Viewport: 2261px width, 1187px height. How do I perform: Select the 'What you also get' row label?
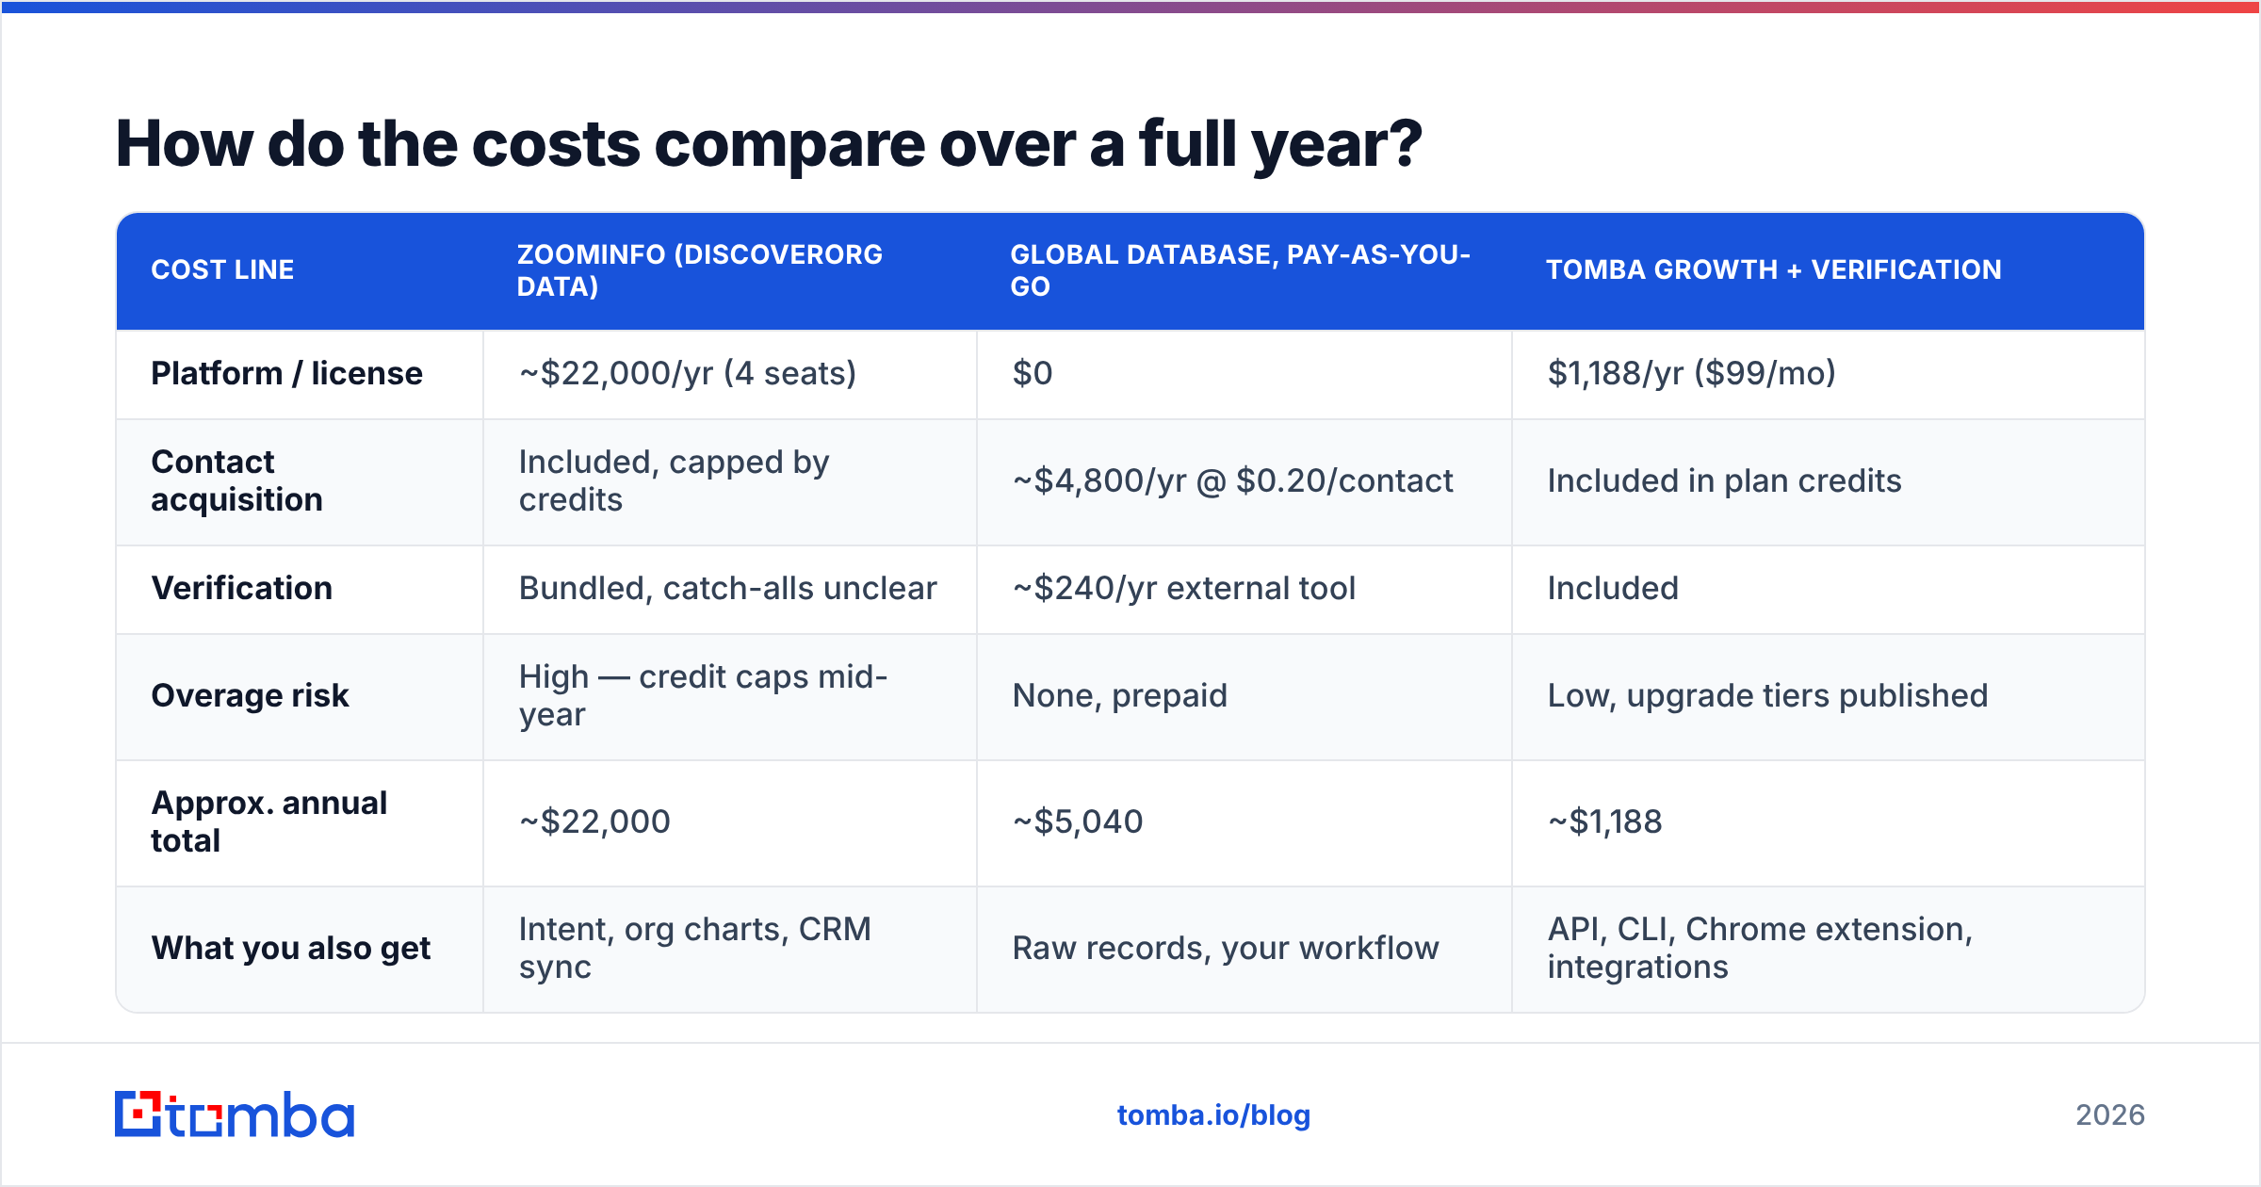[x=291, y=948]
